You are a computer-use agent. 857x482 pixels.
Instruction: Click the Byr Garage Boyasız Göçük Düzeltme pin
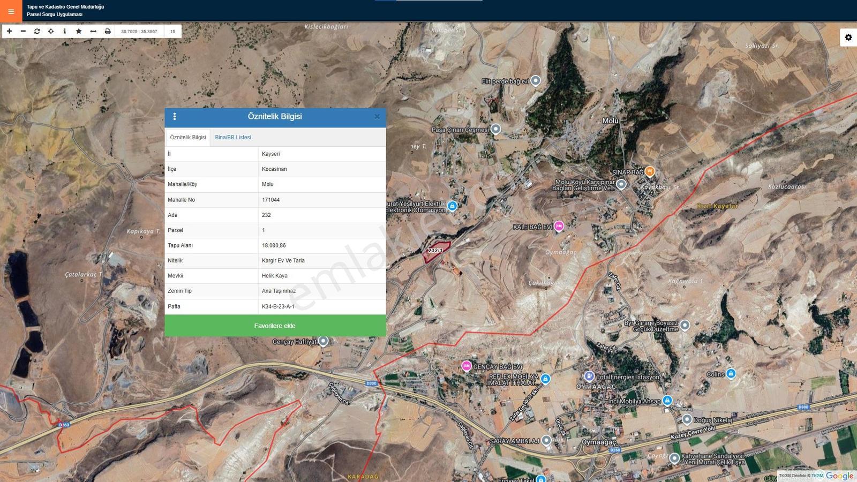coord(685,325)
